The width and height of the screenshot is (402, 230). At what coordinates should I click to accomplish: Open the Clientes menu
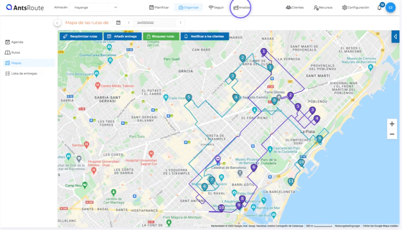[295, 7]
